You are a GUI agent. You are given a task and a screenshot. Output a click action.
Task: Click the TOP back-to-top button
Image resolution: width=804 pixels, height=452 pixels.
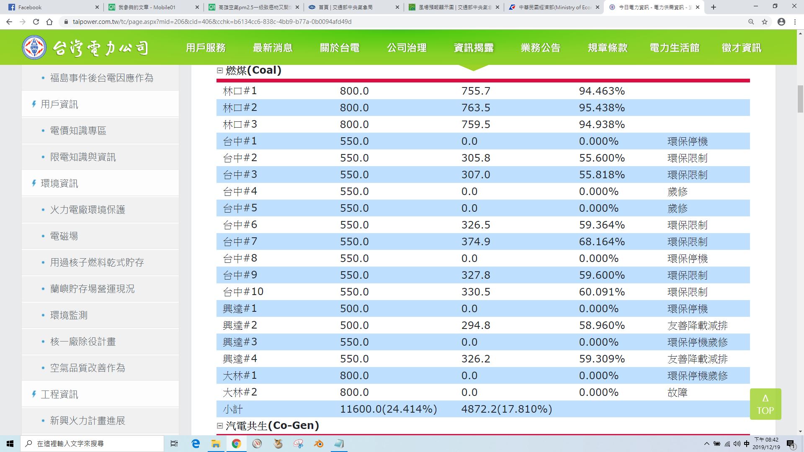[x=765, y=404]
